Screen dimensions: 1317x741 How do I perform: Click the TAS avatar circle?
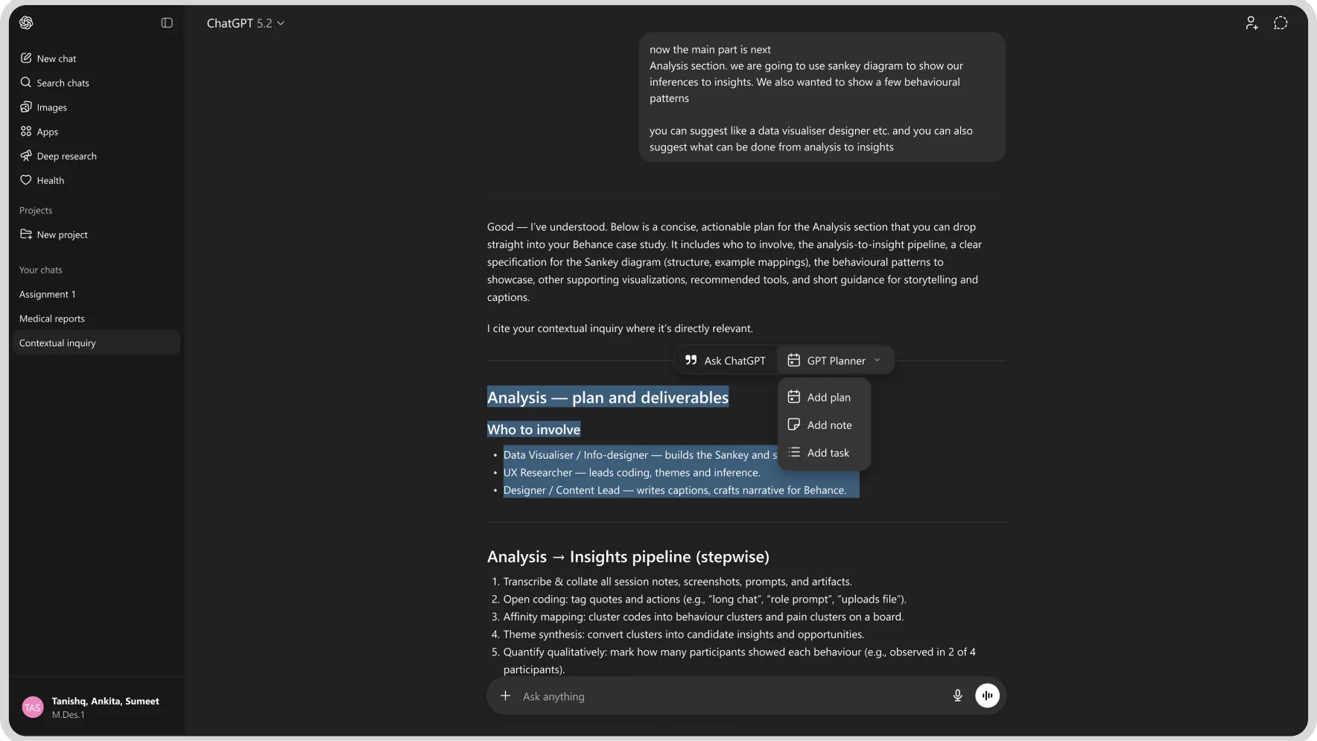tap(33, 707)
